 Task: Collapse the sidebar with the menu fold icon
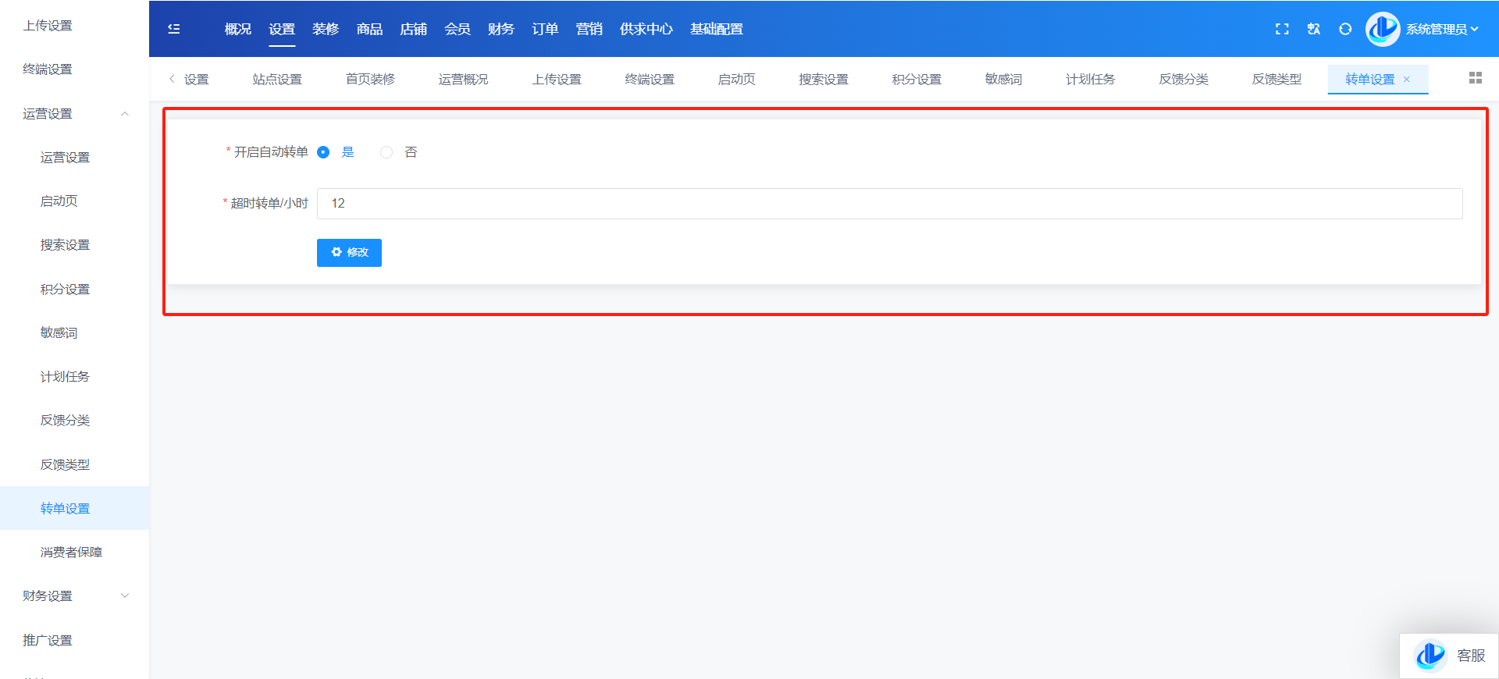point(174,29)
